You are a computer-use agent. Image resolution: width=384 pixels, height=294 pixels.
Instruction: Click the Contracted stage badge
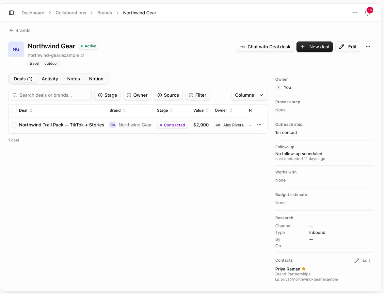172,125
